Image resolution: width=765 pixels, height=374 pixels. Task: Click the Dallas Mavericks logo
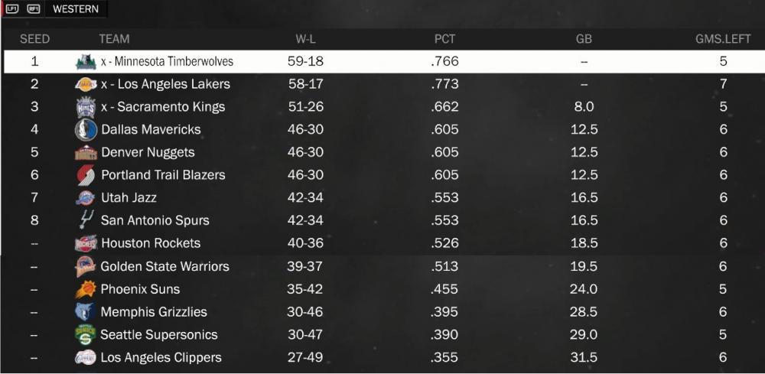86,130
